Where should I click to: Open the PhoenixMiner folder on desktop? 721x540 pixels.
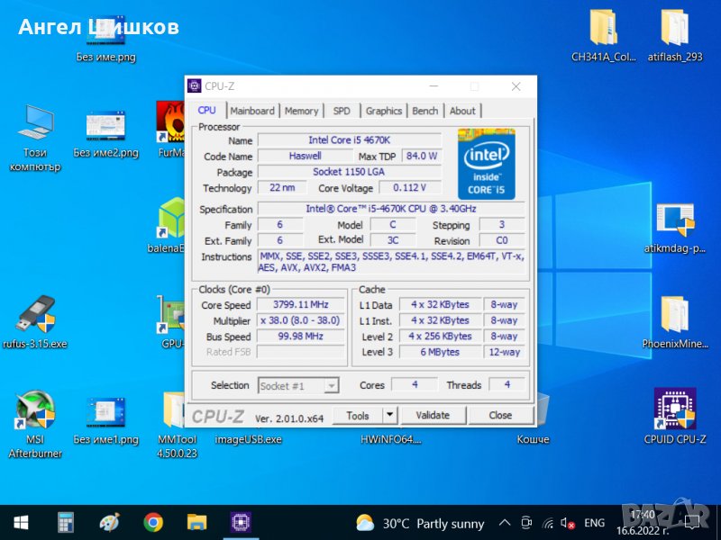coord(675,315)
